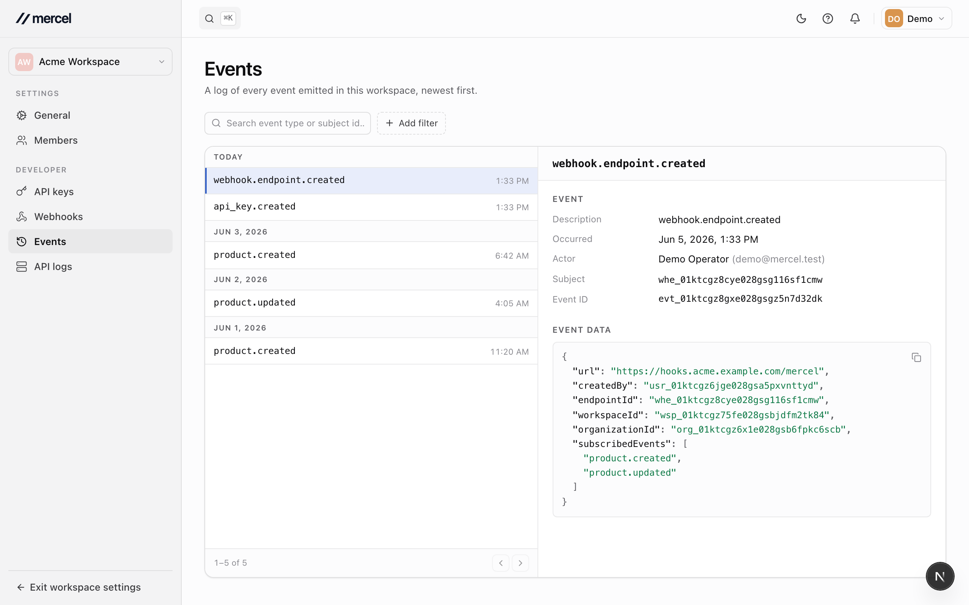Click the magnifier icon in the event search field
The height and width of the screenshot is (605, 969).
(x=216, y=123)
